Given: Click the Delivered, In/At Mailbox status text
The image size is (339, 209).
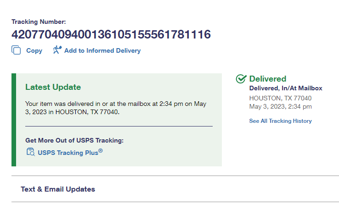Looking at the screenshot, I should coord(285,88).
